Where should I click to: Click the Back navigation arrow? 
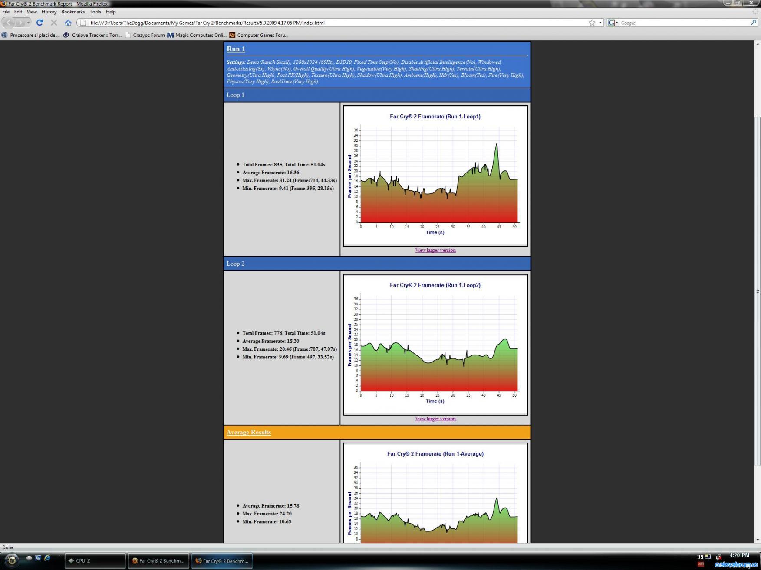pyautogui.click(x=8, y=23)
